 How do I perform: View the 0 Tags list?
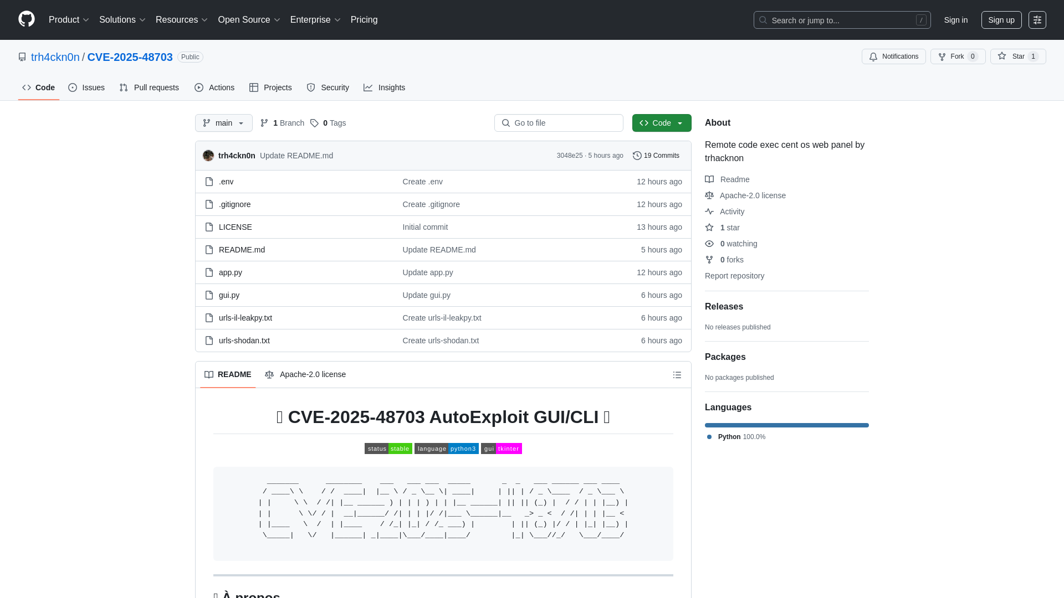click(328, 123)
